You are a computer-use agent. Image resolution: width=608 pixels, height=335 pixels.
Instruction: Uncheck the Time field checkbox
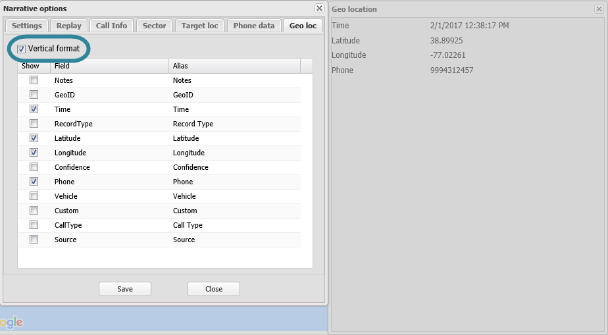[x=34, y=109]
